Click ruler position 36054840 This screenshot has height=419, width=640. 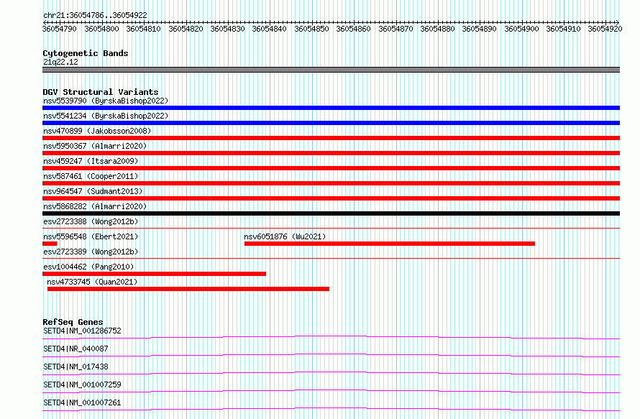coord(270,29)
